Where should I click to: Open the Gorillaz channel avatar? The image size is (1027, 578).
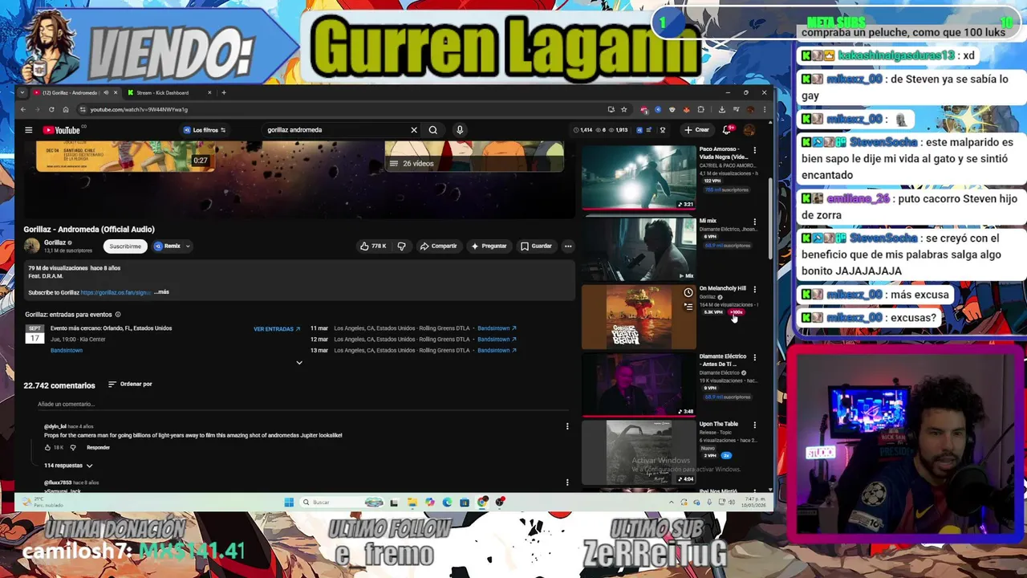pos(32,246)
